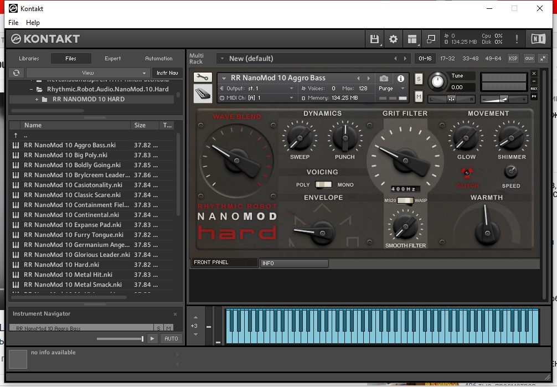Click the instrument keyboard thumbnail icon
The image size is (557, 387).
point(203,94)
